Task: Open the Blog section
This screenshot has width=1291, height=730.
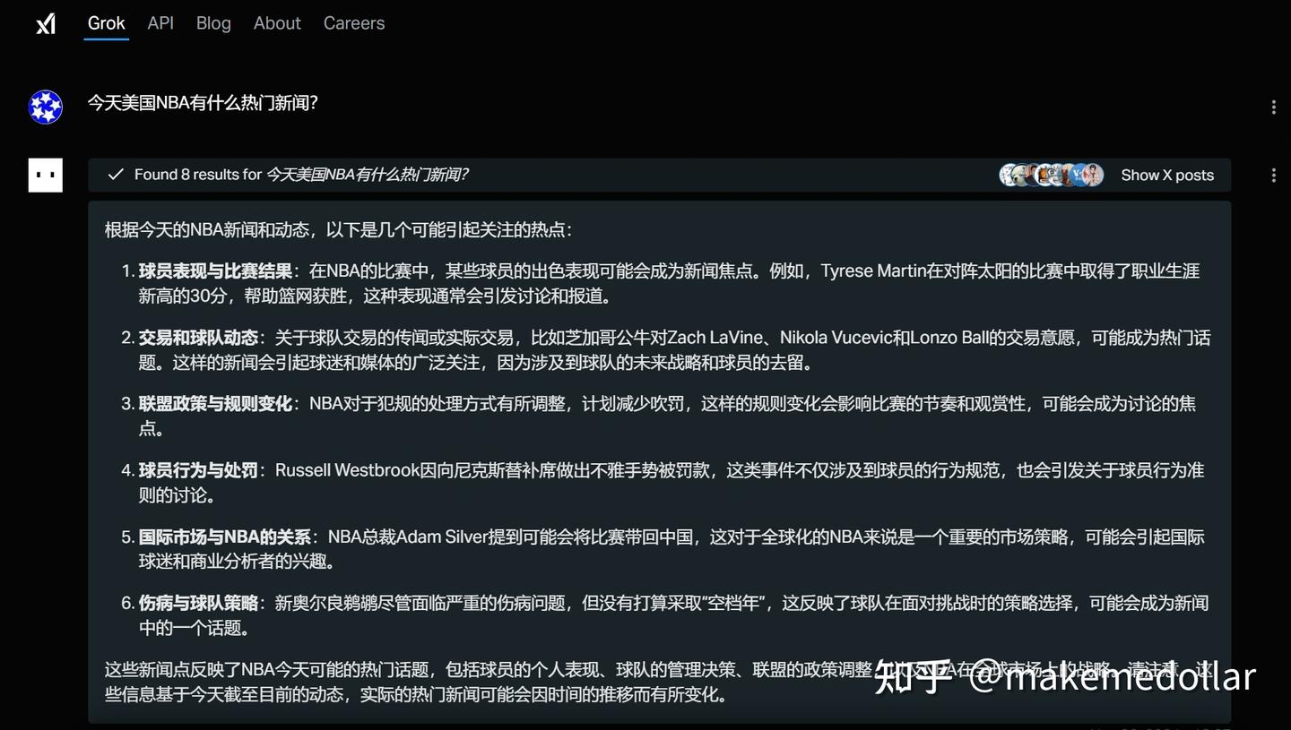Action: 213,23
